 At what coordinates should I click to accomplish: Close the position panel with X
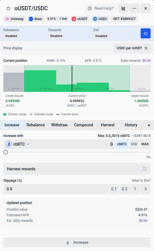(146, 8)
